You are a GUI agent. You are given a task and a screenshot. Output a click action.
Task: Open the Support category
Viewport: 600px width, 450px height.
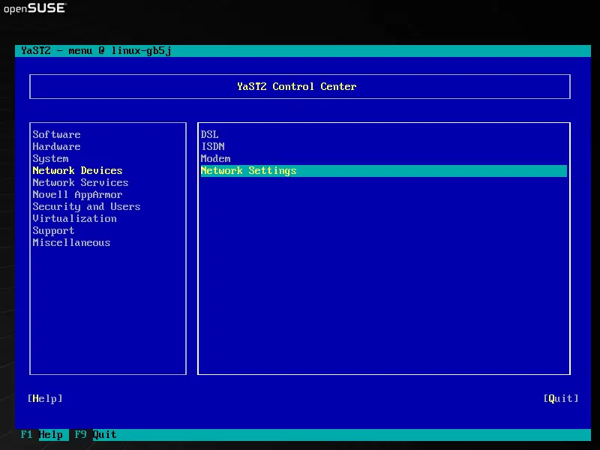click(x=53, y=231)
